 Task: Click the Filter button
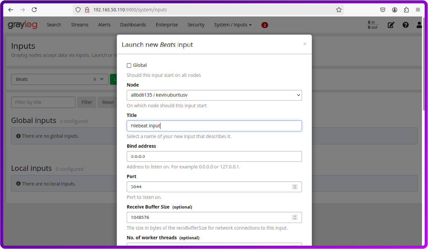tap(86, 102)
